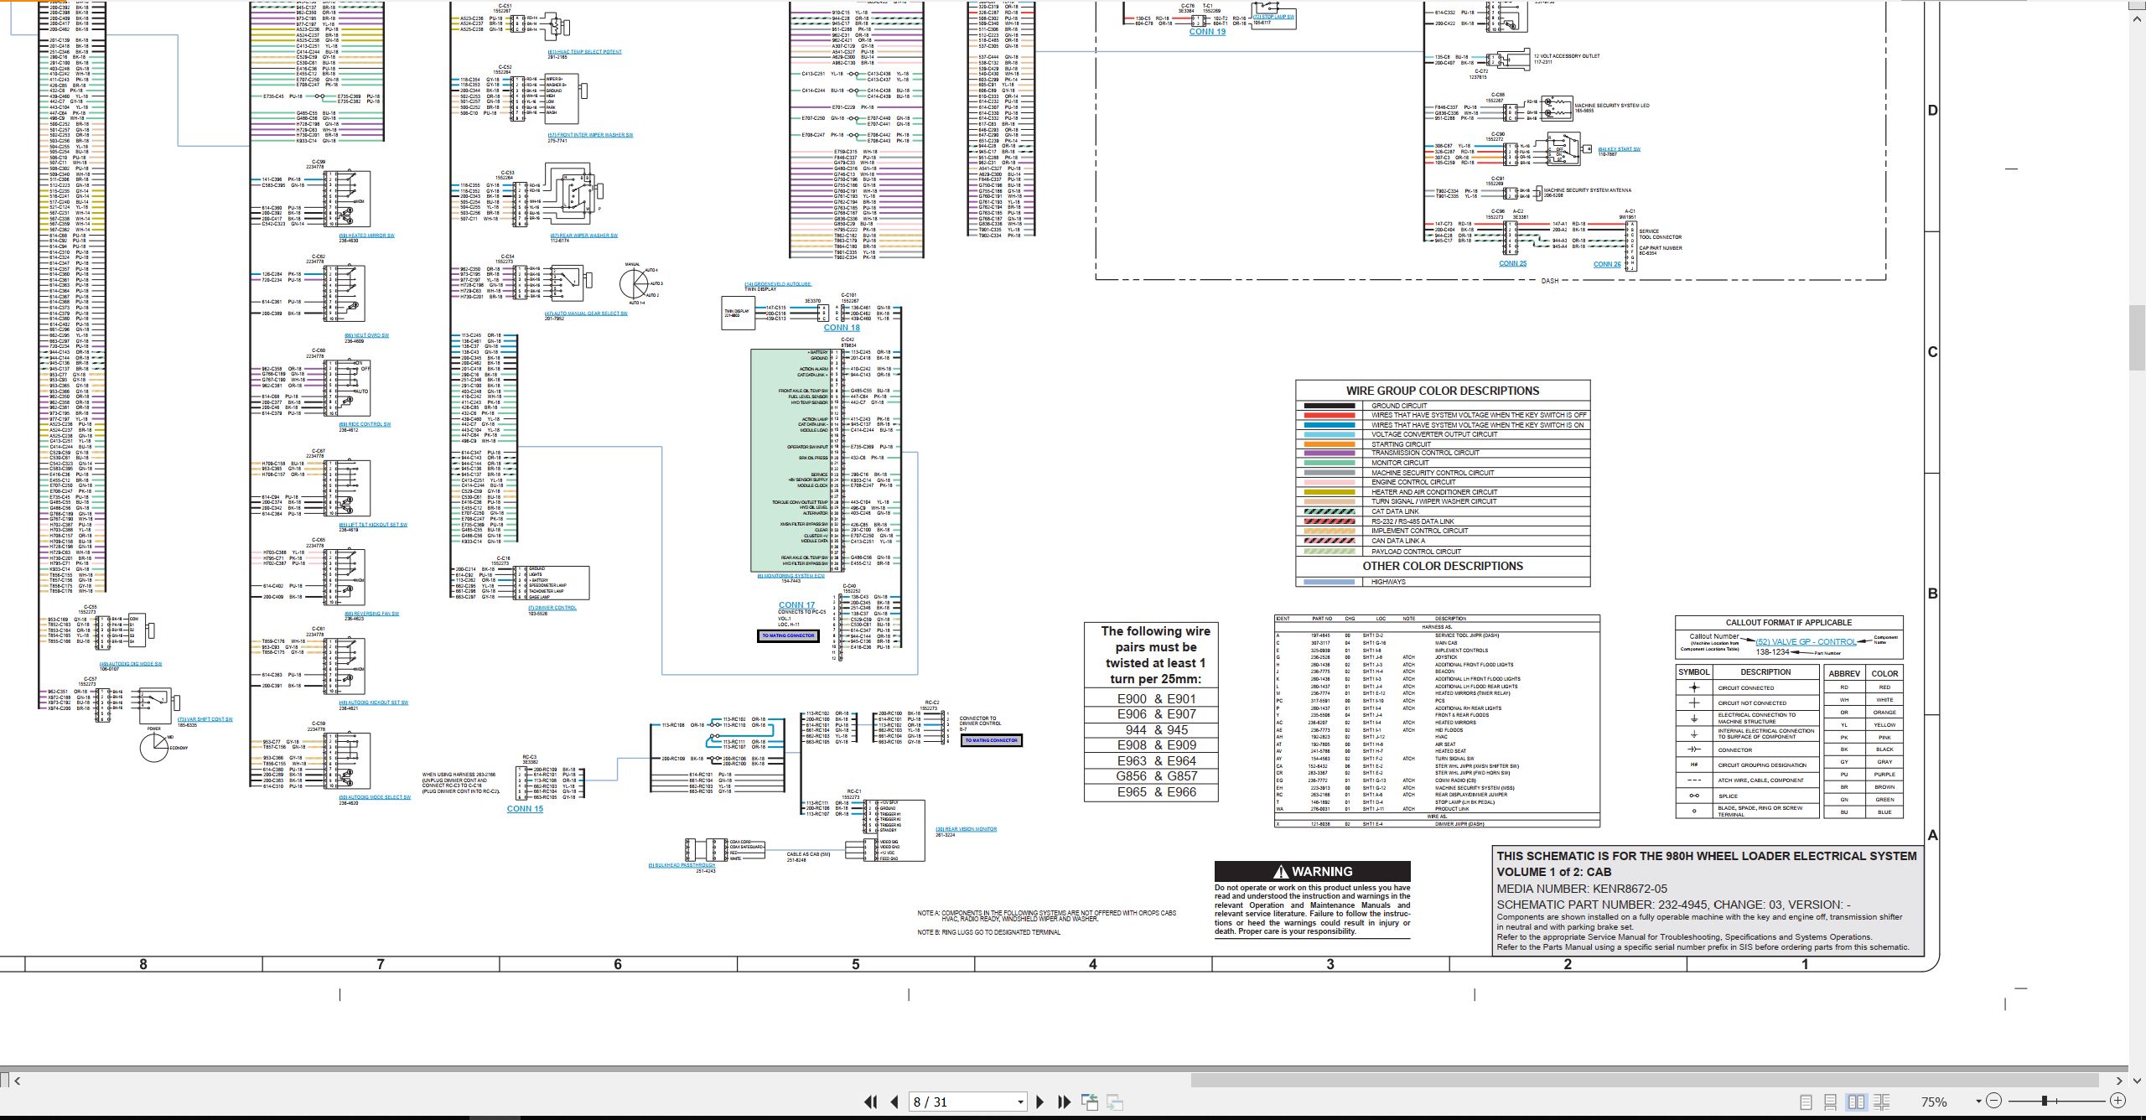Go to the first page
This screenshot has width=2146, height=1120.
871,1102
